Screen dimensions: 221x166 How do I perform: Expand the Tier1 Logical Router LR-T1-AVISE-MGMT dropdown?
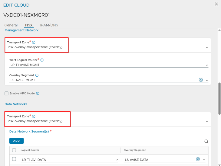(207, 65)
